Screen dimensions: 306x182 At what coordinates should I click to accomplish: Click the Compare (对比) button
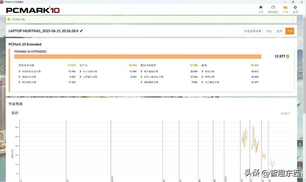[269, 31]
